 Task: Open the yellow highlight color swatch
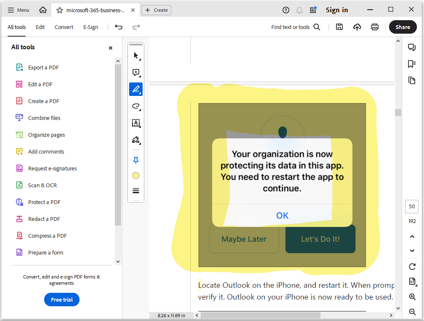tap(136, 175)
